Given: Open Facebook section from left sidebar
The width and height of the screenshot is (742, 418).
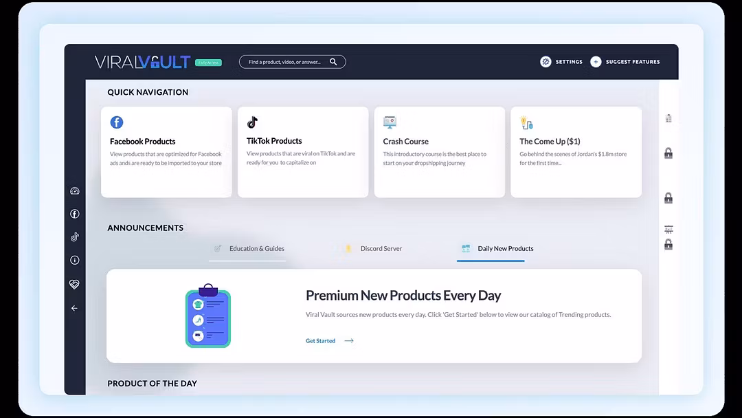Looking at the screenshot, I should [x=74, y=214].
